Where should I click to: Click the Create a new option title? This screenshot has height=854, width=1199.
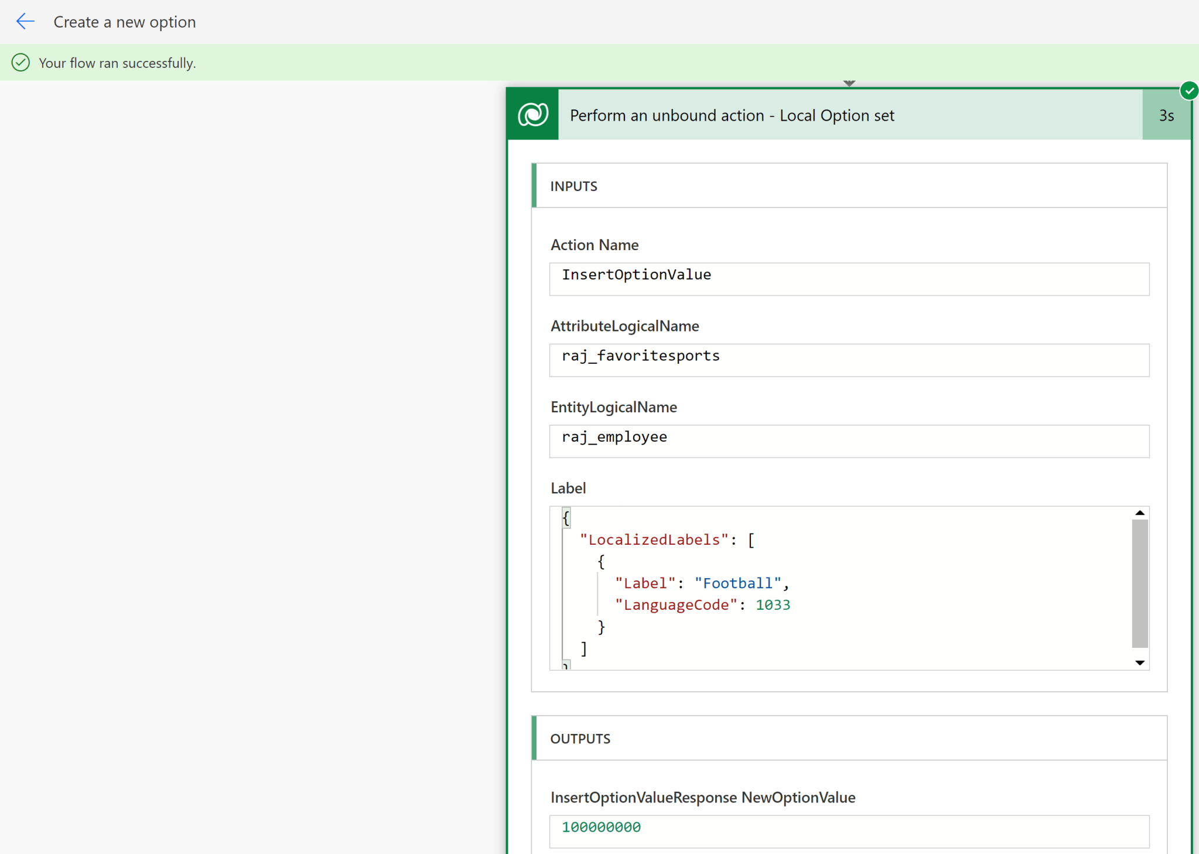(125, 22)
